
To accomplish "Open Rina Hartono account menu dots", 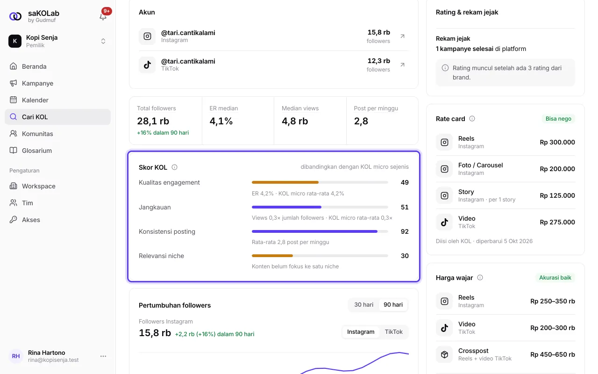I will click(103, 356).
